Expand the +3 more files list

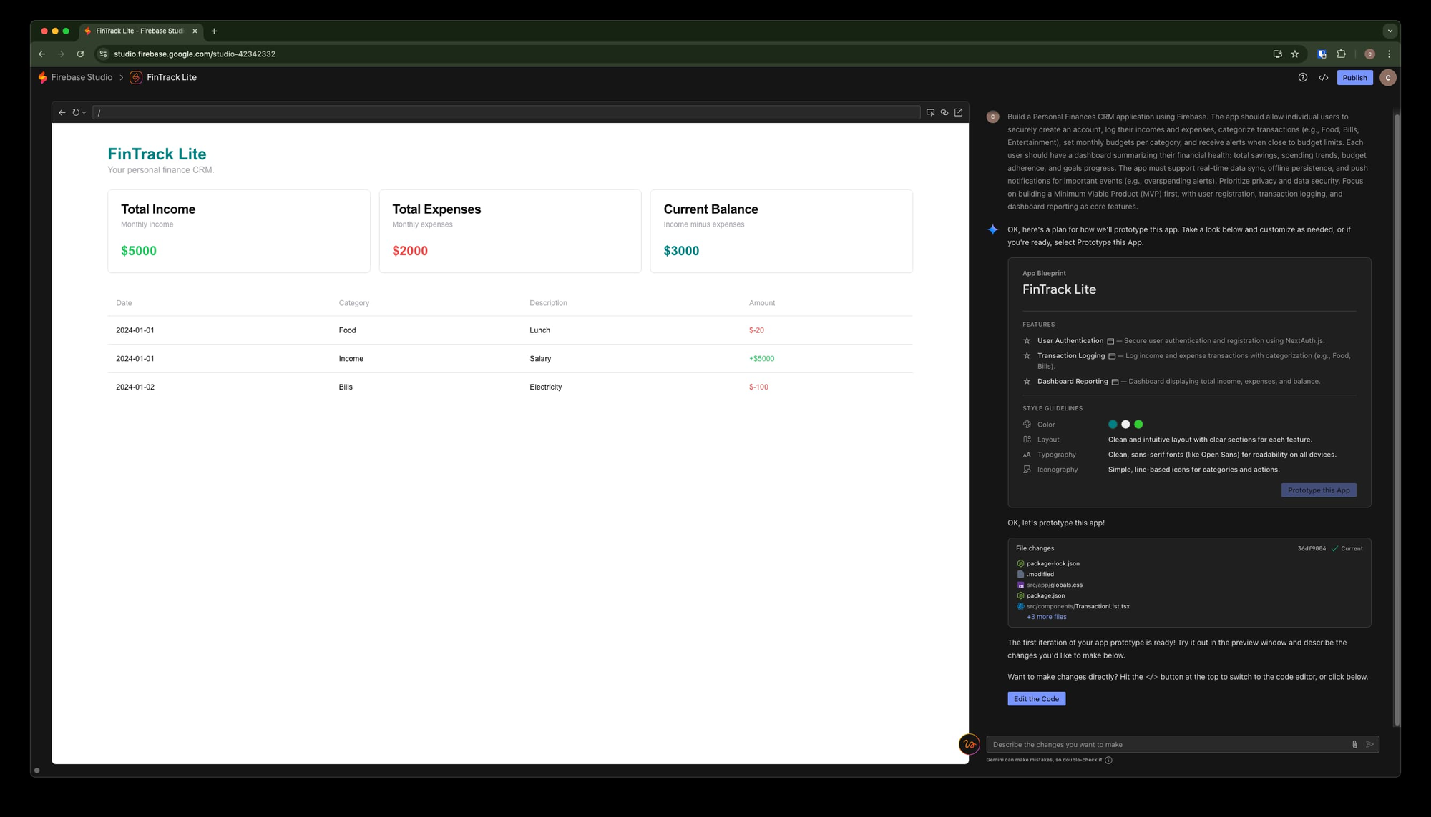[x=1046, y=616]
